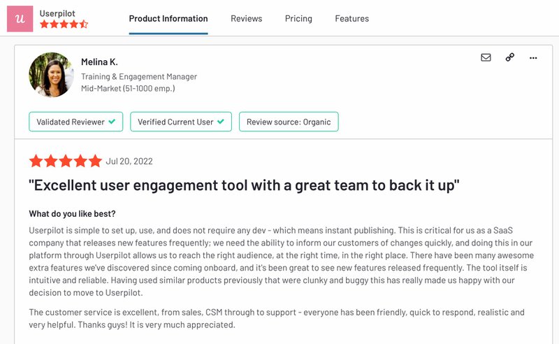Click the Userpilot header star rating
559x344 pixels.
pyautogui.click(x=64, y=24)
